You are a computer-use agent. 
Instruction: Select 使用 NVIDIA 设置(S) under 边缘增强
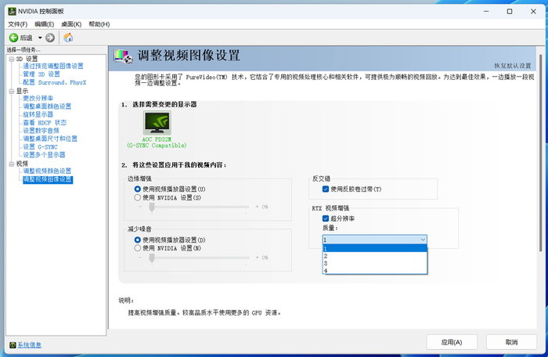click(138, 197)
